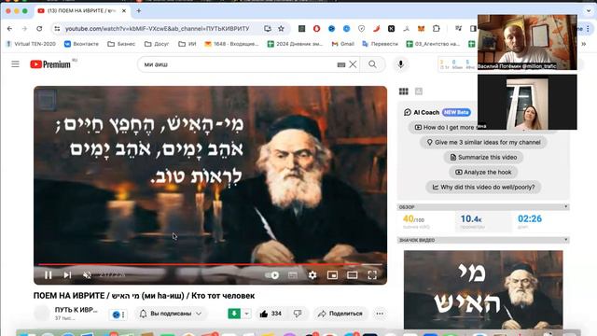Open channel avatar next to title

tap(41, 314)
